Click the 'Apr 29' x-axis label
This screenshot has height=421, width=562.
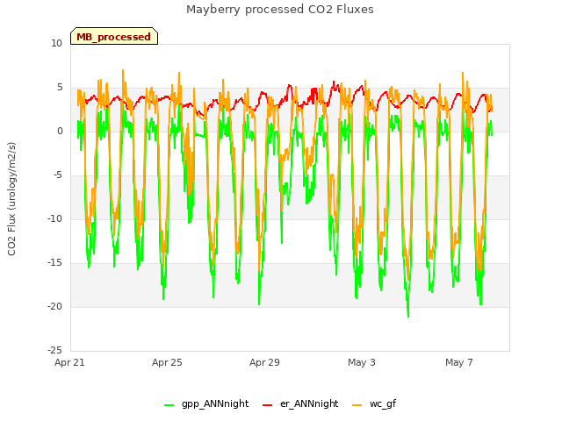pos(264,362)
